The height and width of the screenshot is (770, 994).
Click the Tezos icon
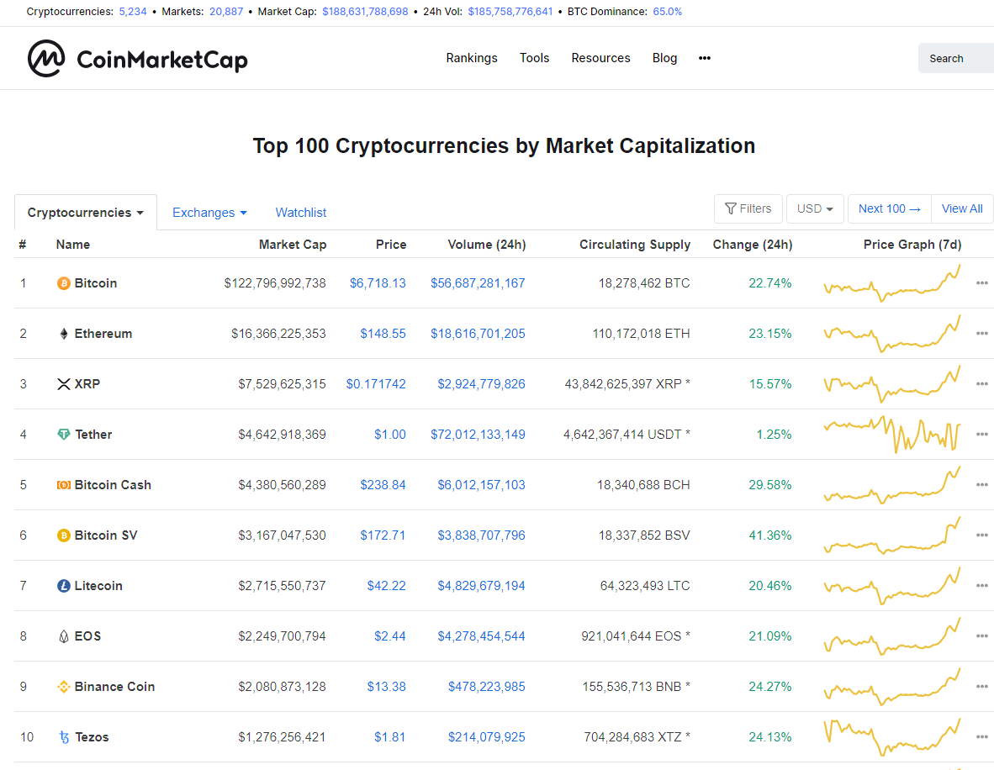(63, 737)
